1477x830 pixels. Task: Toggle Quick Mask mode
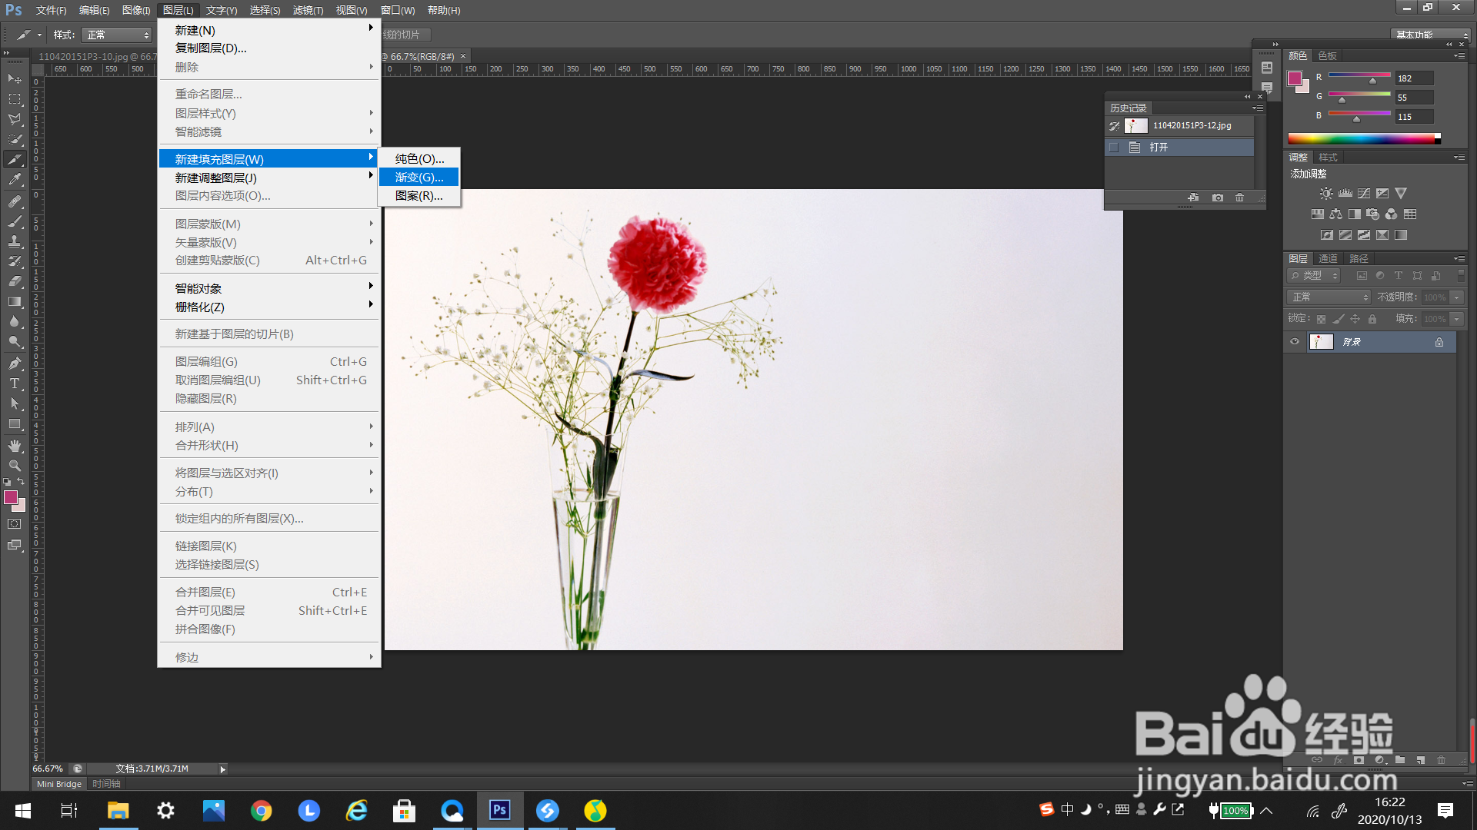tap(14, 524)
